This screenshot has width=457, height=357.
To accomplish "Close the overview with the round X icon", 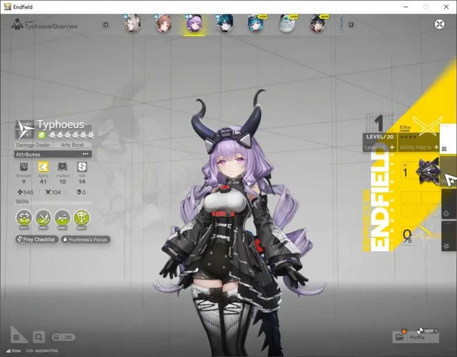I will 440,24.
